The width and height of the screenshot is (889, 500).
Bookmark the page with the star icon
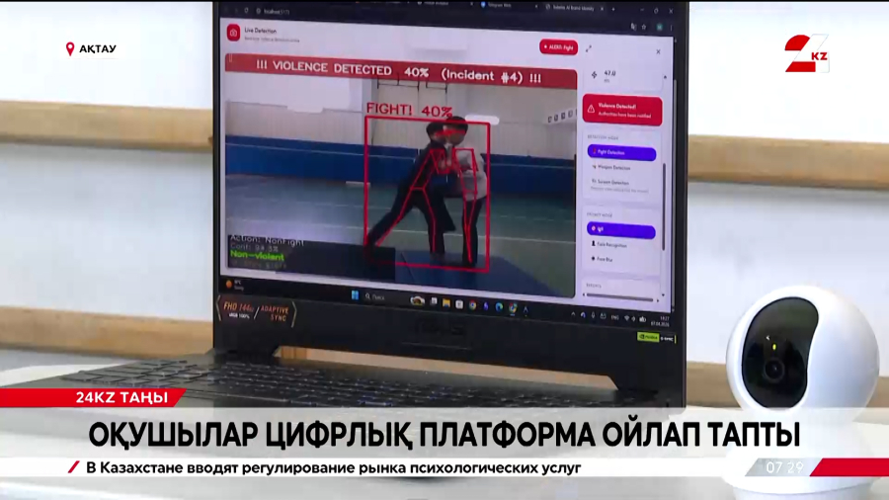(644, 27)
